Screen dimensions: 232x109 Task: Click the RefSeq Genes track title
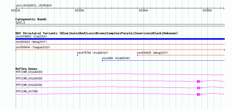[x=27, y=69]
